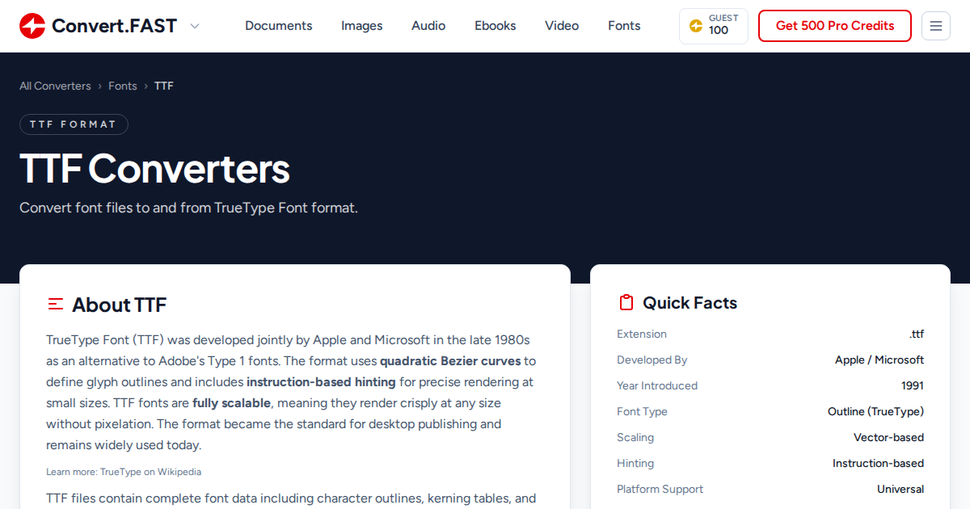
Task: Click the TTF Converters heading
Action: point(154,169)
